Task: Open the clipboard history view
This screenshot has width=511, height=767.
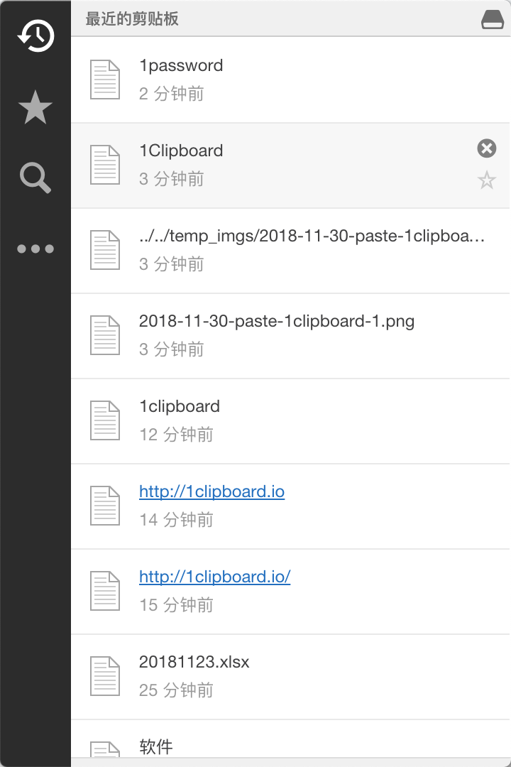Action: (35, 36)
